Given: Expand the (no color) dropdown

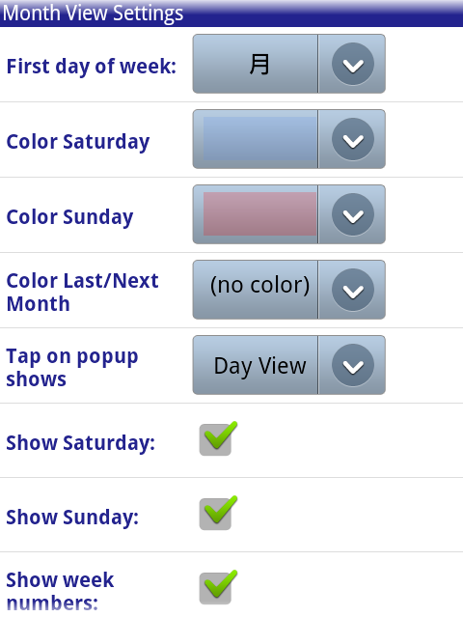Looking at the screenshot, I should point(288,290).
